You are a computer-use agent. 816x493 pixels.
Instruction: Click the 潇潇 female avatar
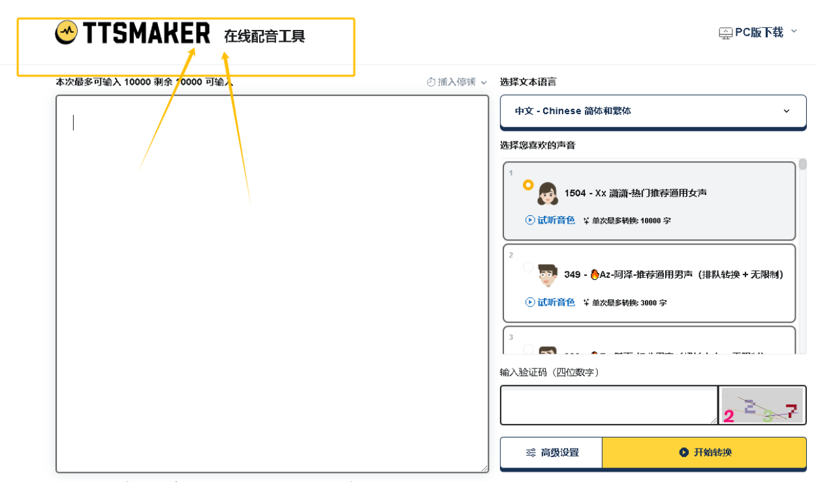click(547, 193)
